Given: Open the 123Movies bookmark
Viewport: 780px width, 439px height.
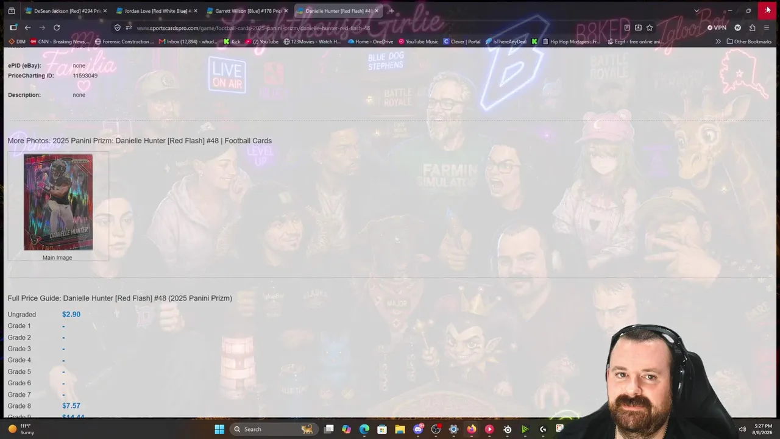Looking at the screenshot, I should (x=312, y=41).
